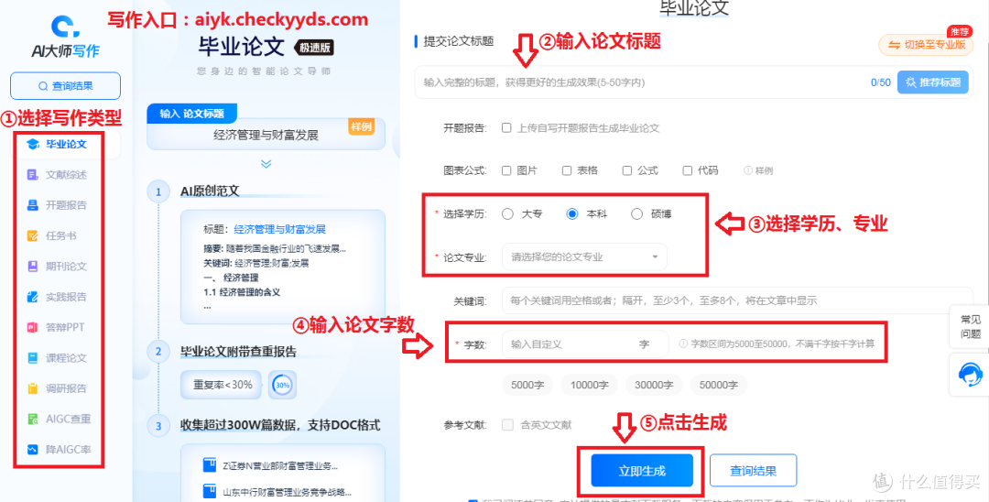
Task: Click the 课程论文 sidebar icon
Action: tap(33, 357)
